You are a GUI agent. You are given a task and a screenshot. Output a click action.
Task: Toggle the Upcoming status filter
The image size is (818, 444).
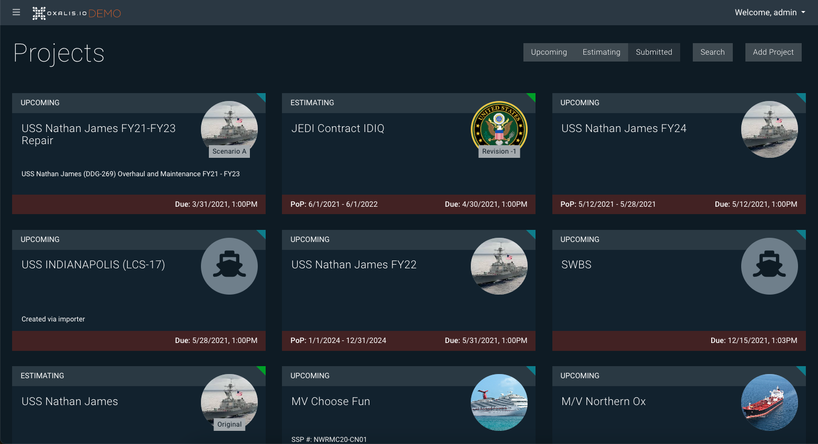[x=549, y=52]
